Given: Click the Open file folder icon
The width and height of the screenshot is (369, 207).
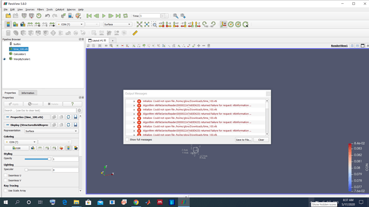Looking at the screenshot, I should 8,15.
